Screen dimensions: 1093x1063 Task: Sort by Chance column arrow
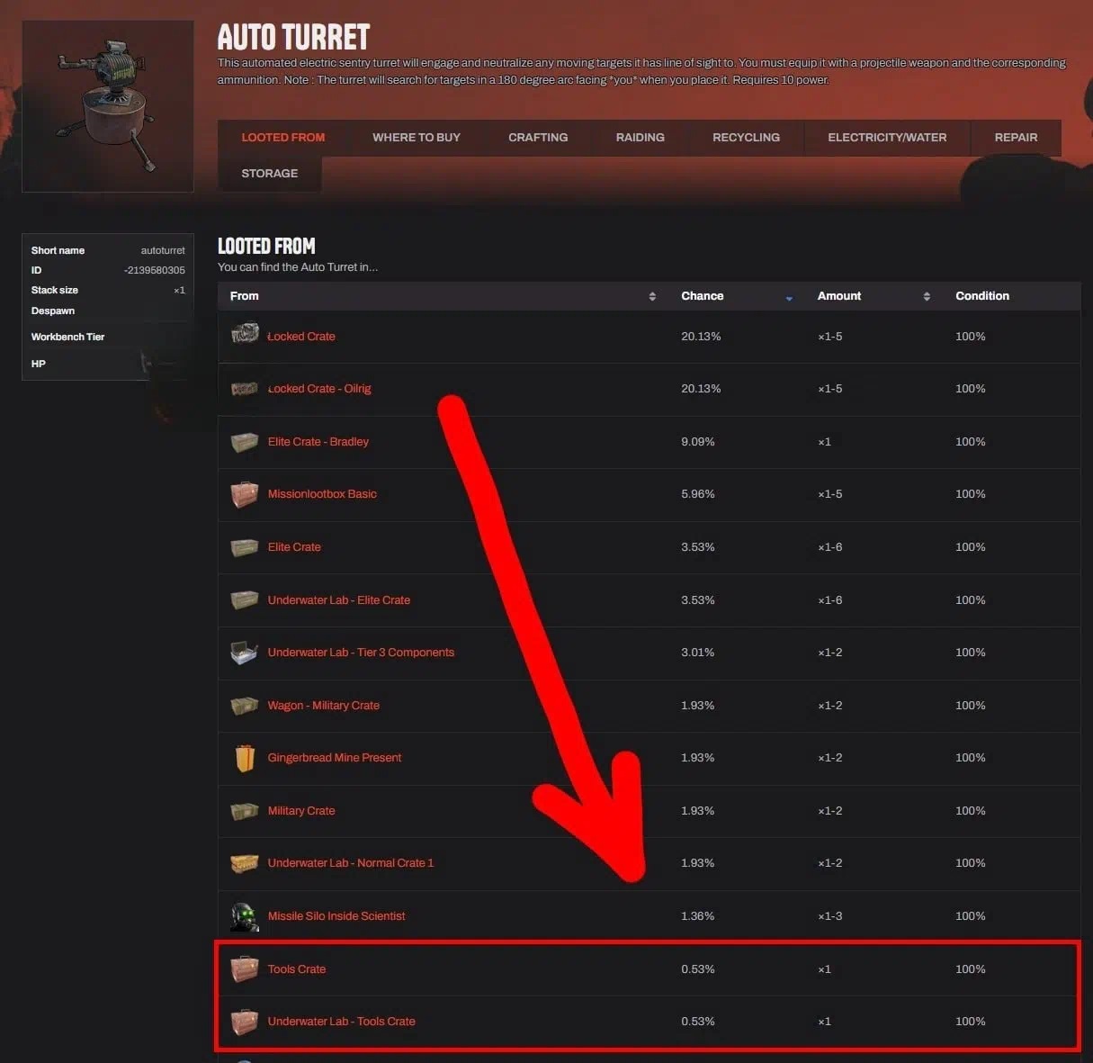tap(789, 297)
